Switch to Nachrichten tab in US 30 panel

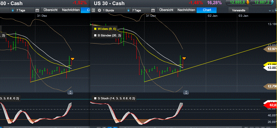click(186, 10)
